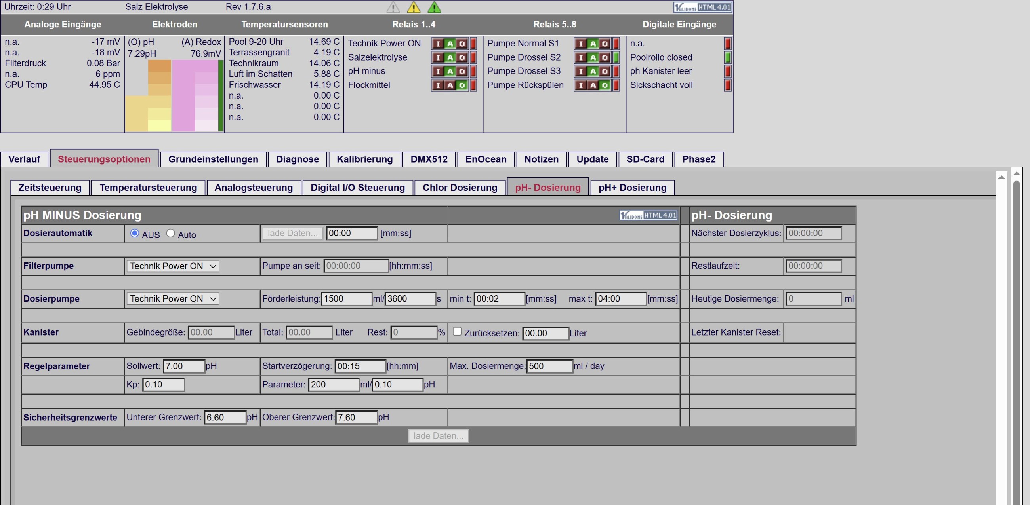This screenshot has height=505, width=1030.
Task: Open the Filterpumpe relay dropdown
Action: tap(173, 266)
